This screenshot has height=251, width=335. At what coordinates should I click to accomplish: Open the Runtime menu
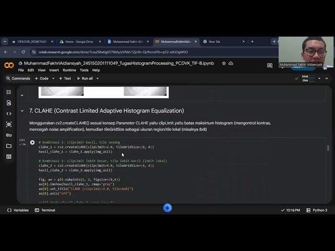[x=69, y=70]
